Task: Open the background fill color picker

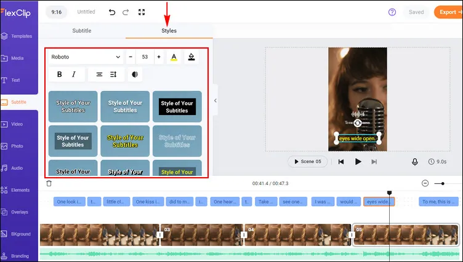Action: pos(191,57)
